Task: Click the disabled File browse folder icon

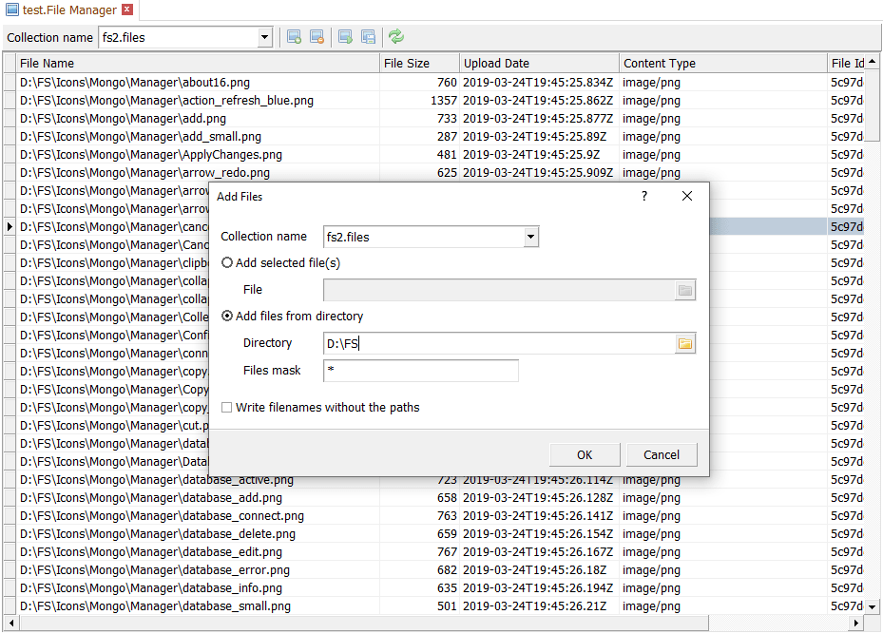Action: 684,290
